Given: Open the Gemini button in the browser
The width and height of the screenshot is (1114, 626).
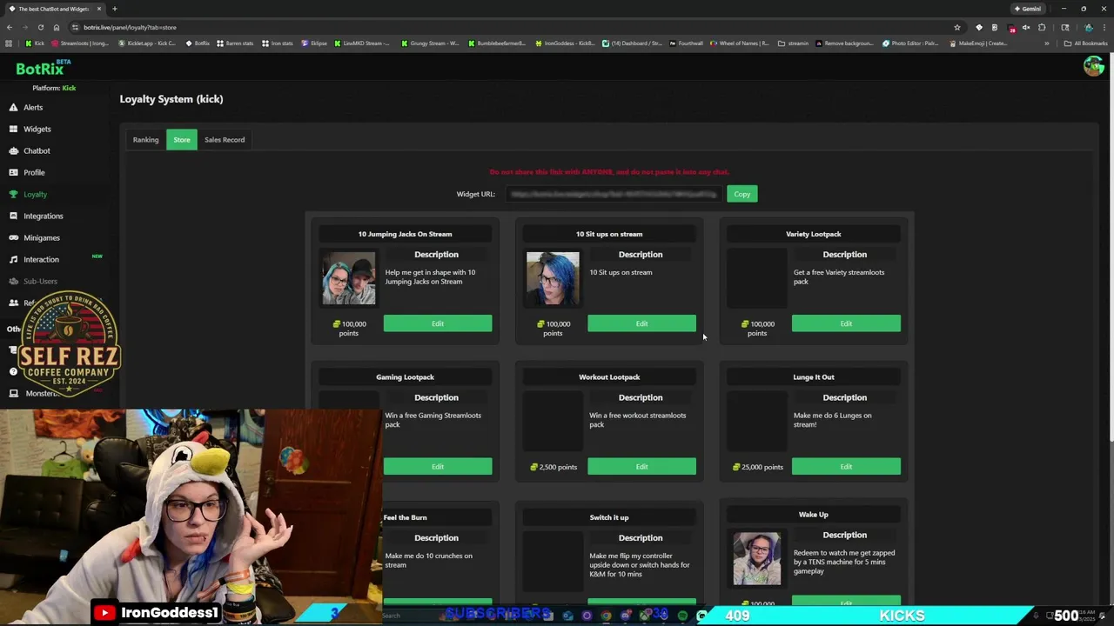Looking at the screenshot, I should click(x=1028, y=9).
